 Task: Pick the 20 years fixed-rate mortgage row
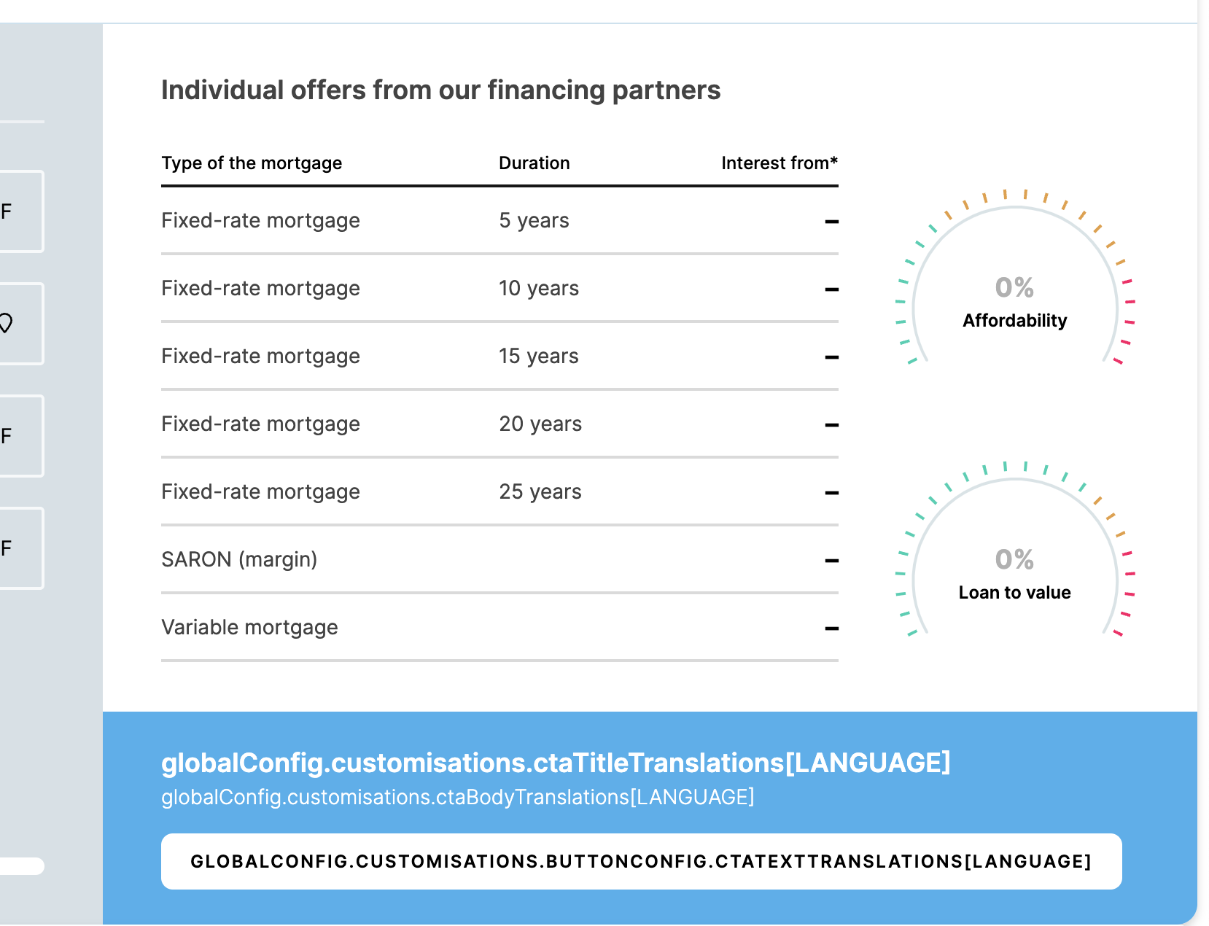click(x=499, y=424)
